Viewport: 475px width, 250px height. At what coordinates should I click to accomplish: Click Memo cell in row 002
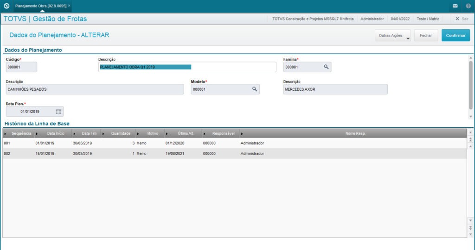tap(141, 154)
